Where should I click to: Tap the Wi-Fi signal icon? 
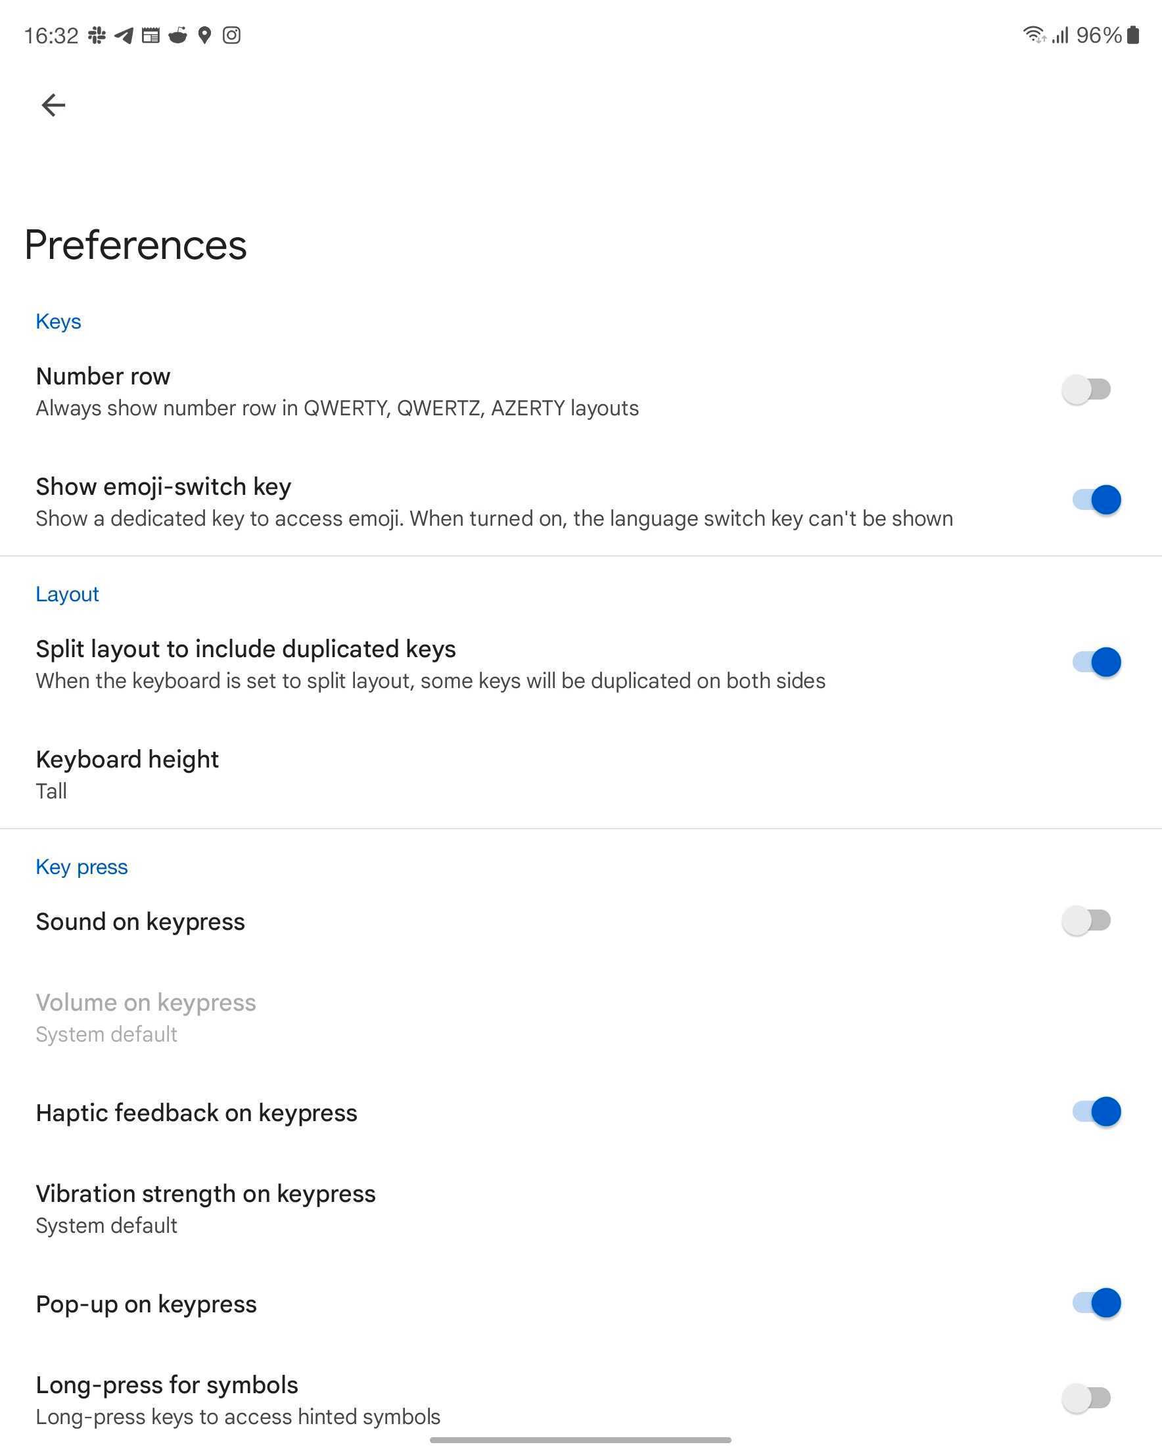(1033, 35)
